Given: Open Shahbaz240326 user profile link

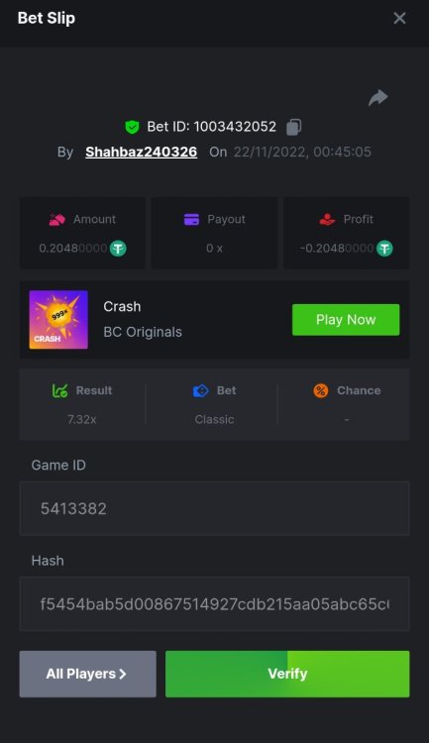Looking at the screenshot, I should pos(142,152).
